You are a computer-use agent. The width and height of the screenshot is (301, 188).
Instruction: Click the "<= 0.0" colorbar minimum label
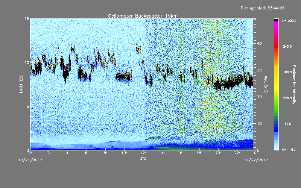tap(289, 150)
